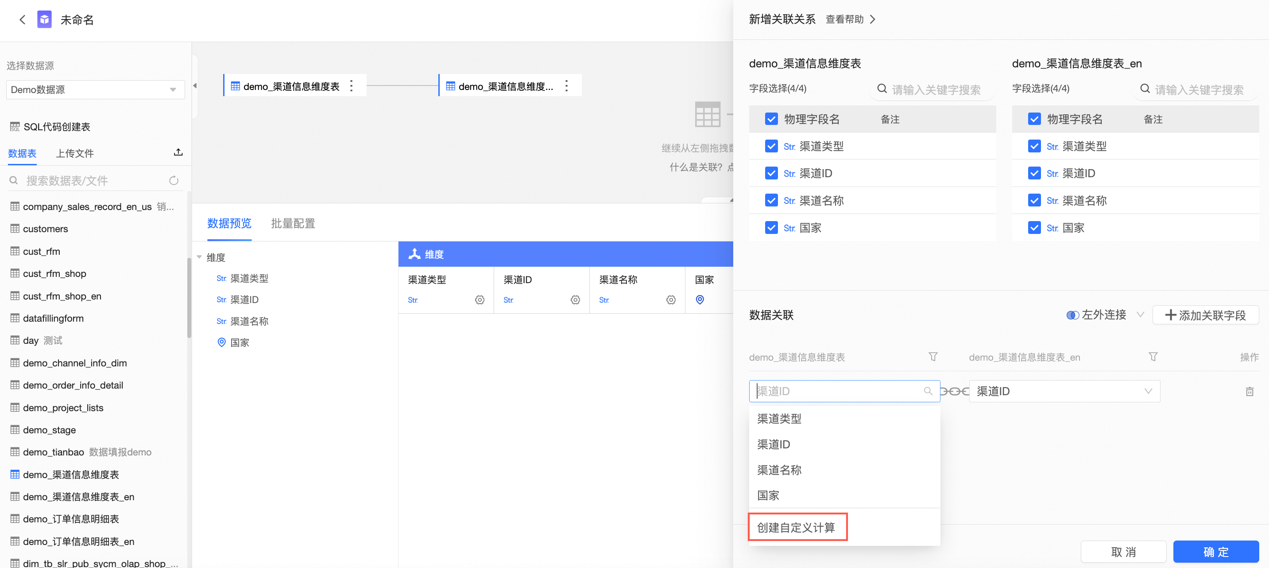The image size is (1269, 568).
Task: Delete the 渠道ID join row
Action: pos(1249,392)
